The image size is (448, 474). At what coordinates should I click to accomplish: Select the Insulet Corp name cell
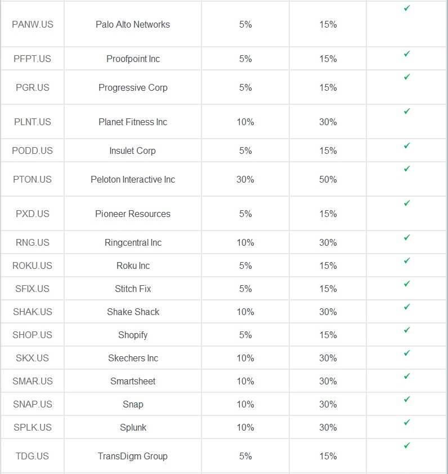tap(133, 150)
